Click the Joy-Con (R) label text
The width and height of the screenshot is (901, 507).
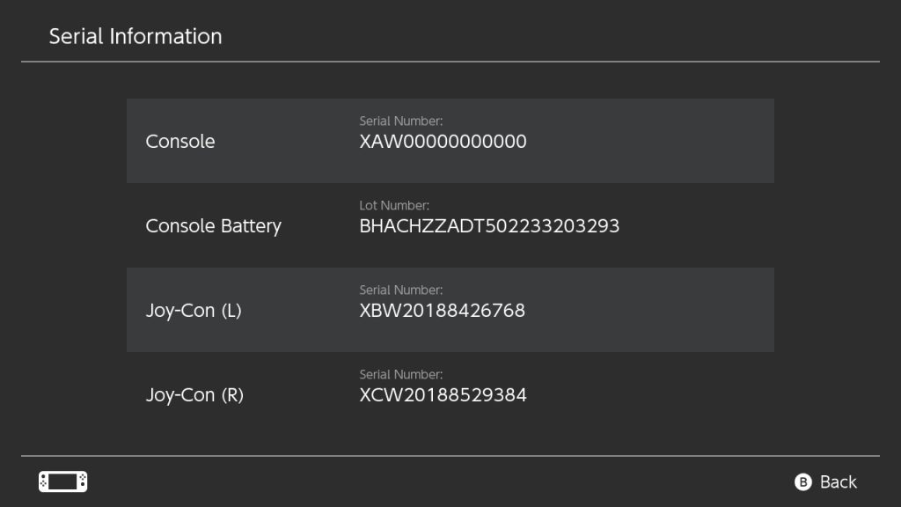tap(194, 395)
